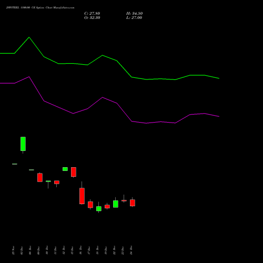The image size is (263, 263).
Task: Click the close value C: 27.80
Action: pos(92,14)
